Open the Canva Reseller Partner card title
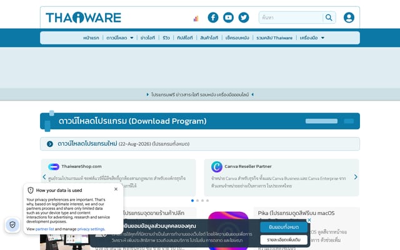 pos(248,166)
